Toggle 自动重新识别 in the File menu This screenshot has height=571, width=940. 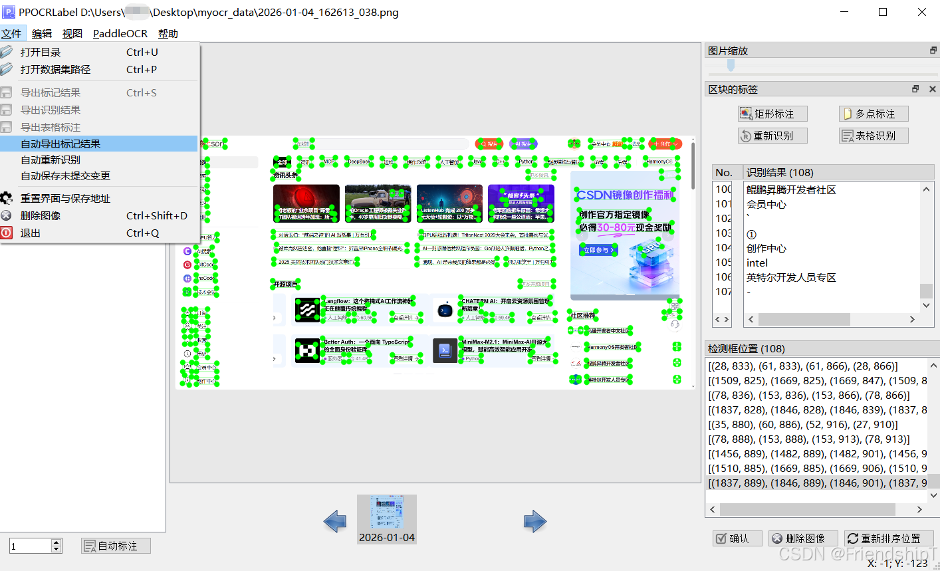click(x=100, y=160)
